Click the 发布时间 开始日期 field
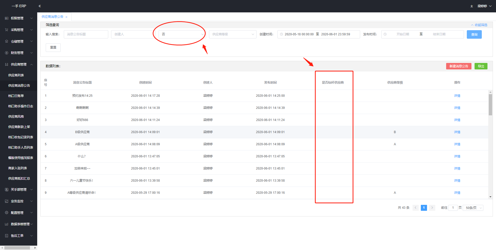496x250 pixels. tap(403, 34)
